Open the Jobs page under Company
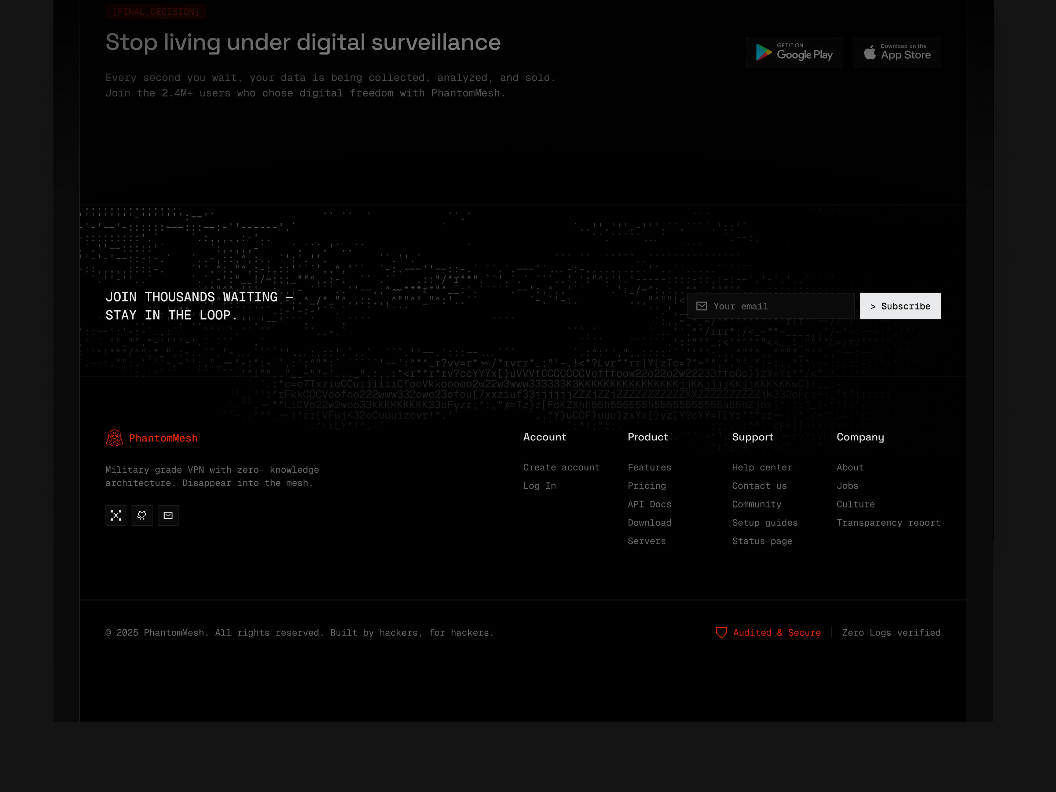Viewport: 1056px width, 792px height. 847,485
